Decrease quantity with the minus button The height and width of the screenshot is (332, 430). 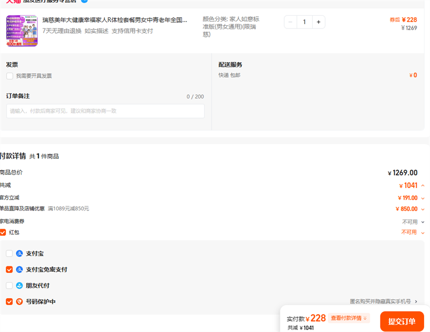(291, 22)
